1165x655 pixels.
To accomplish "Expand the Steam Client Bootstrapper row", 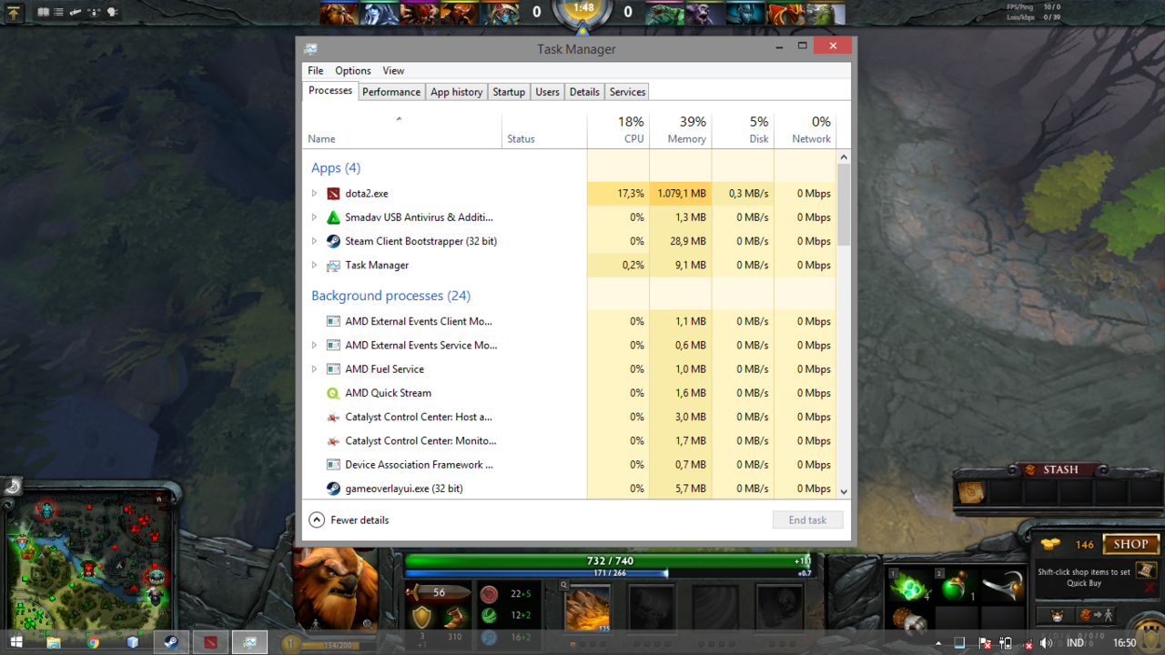I will point(314,241).
